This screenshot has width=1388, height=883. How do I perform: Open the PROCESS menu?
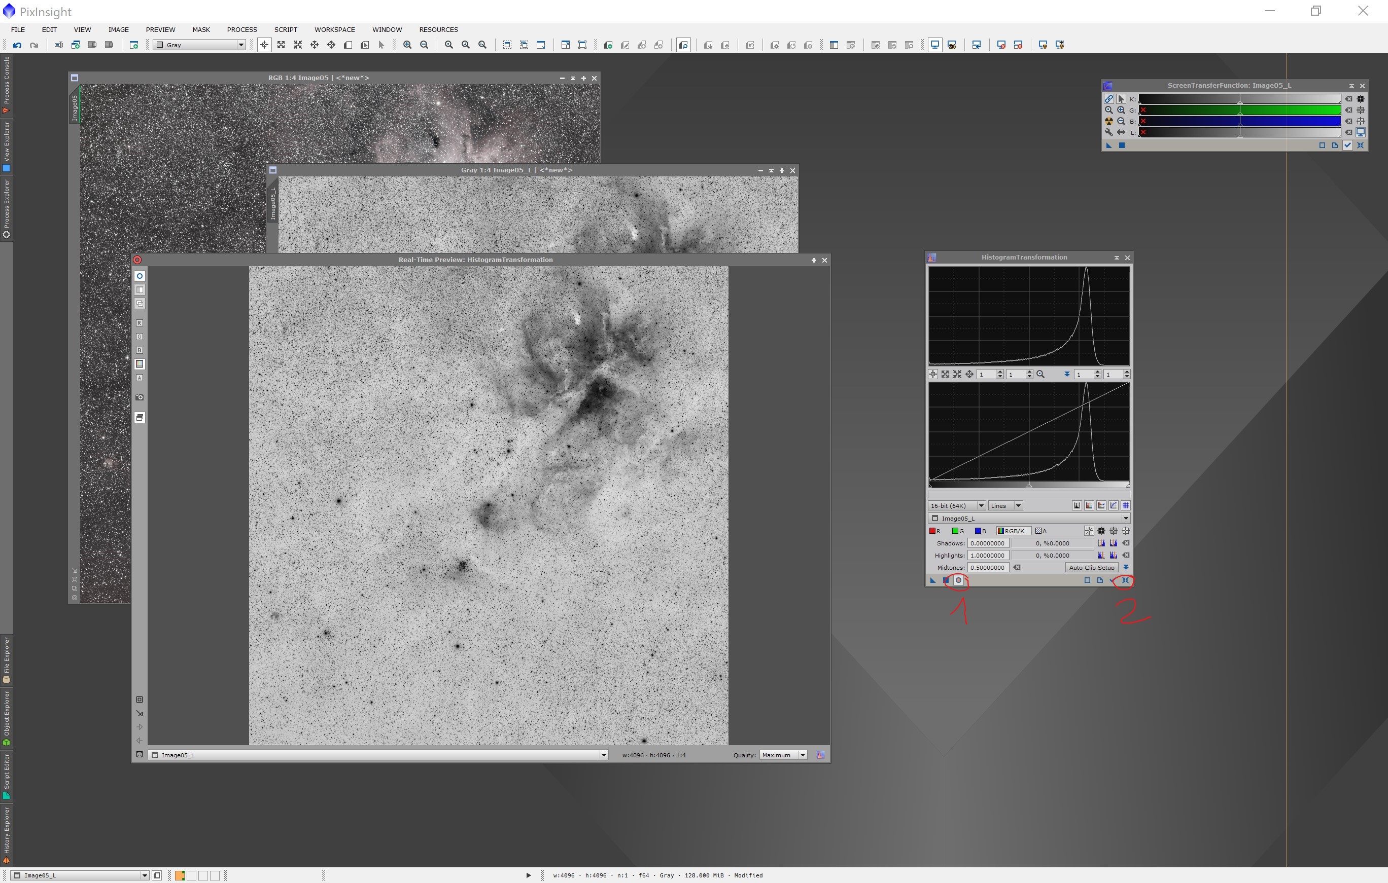point(242,29)
